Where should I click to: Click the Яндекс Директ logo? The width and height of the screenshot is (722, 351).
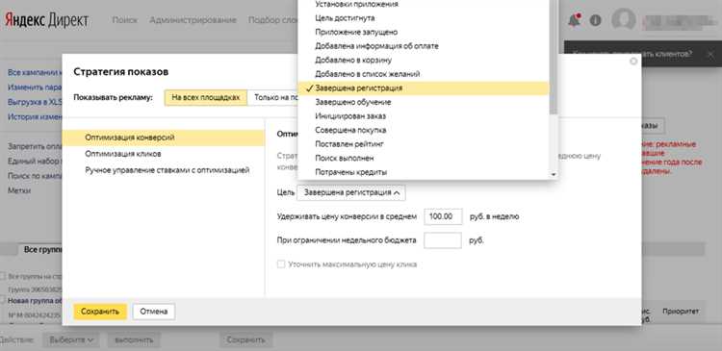pos(46,20)
